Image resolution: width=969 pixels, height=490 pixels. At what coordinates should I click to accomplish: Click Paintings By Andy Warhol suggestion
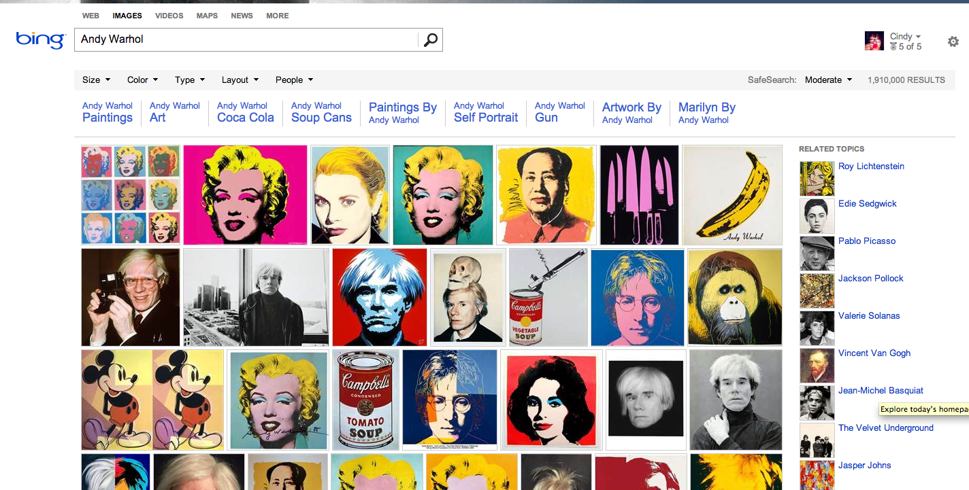pyautogui.click(x=403, y=113)
